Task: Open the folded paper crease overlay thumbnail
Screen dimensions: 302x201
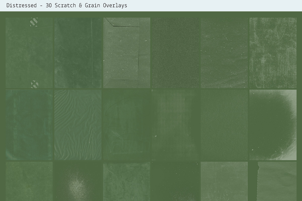Action: (127, 53)
